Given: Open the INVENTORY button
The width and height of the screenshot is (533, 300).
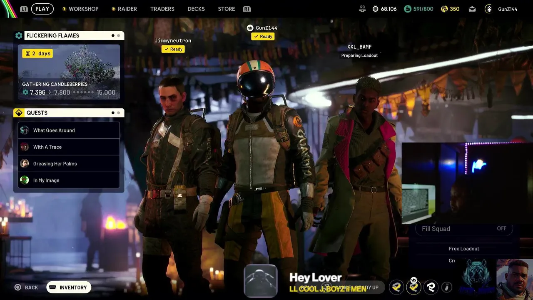Looking at the screenshot, I should click(x=69, y=287).
